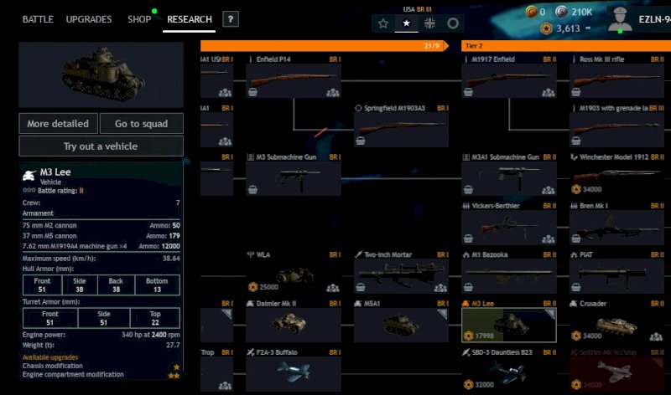Click basket icon on M1 Bazooka card
The height and width of the screenshot is (395, 671).
click(469, 287)
